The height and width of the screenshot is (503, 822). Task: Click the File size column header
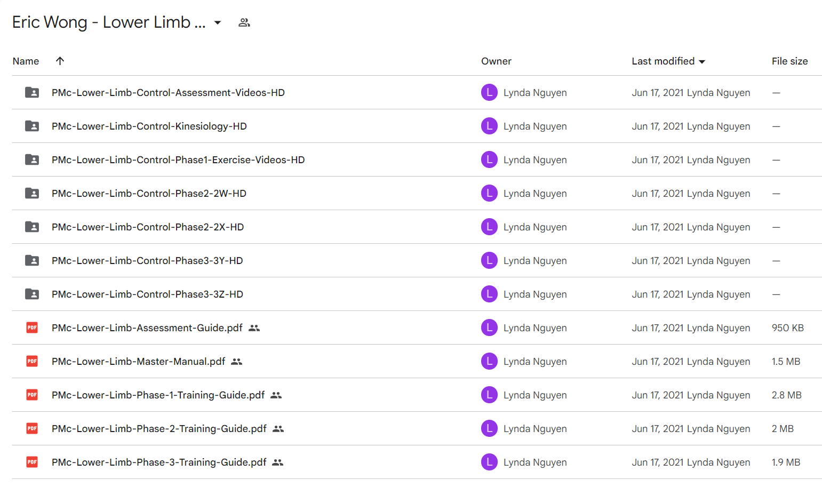pos(789,61)
